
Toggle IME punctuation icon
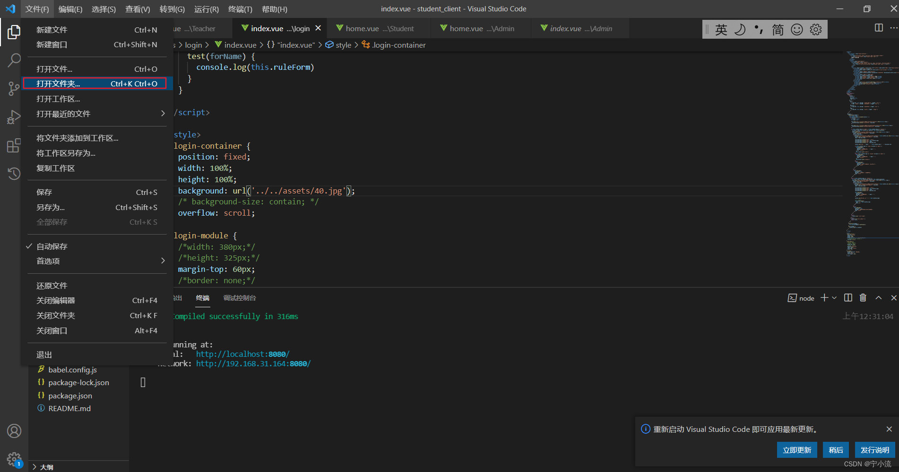point(759,30)
